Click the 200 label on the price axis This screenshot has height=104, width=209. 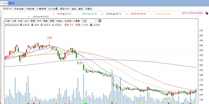point(201,65)
